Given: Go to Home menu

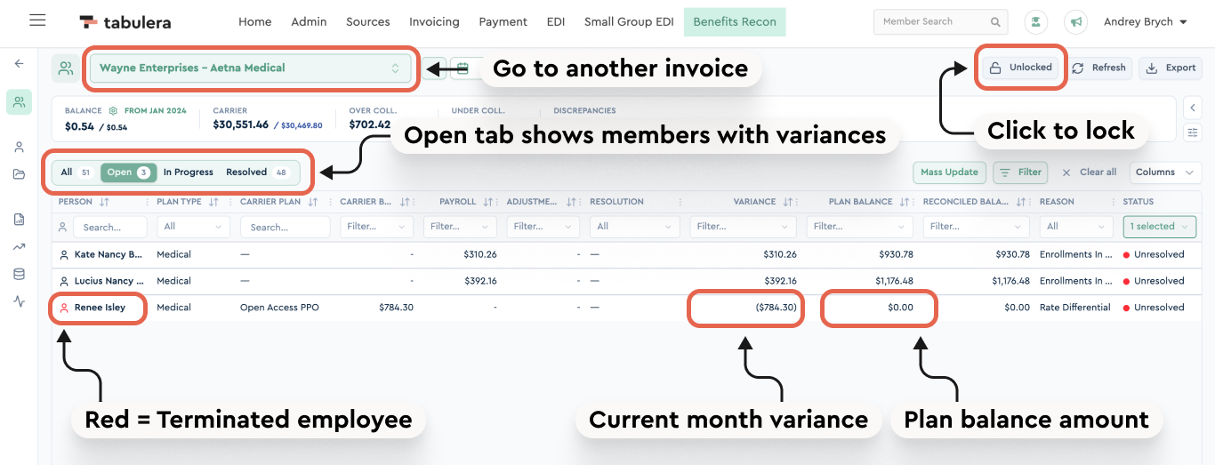Looking at the screenshot, I should 255,21.
